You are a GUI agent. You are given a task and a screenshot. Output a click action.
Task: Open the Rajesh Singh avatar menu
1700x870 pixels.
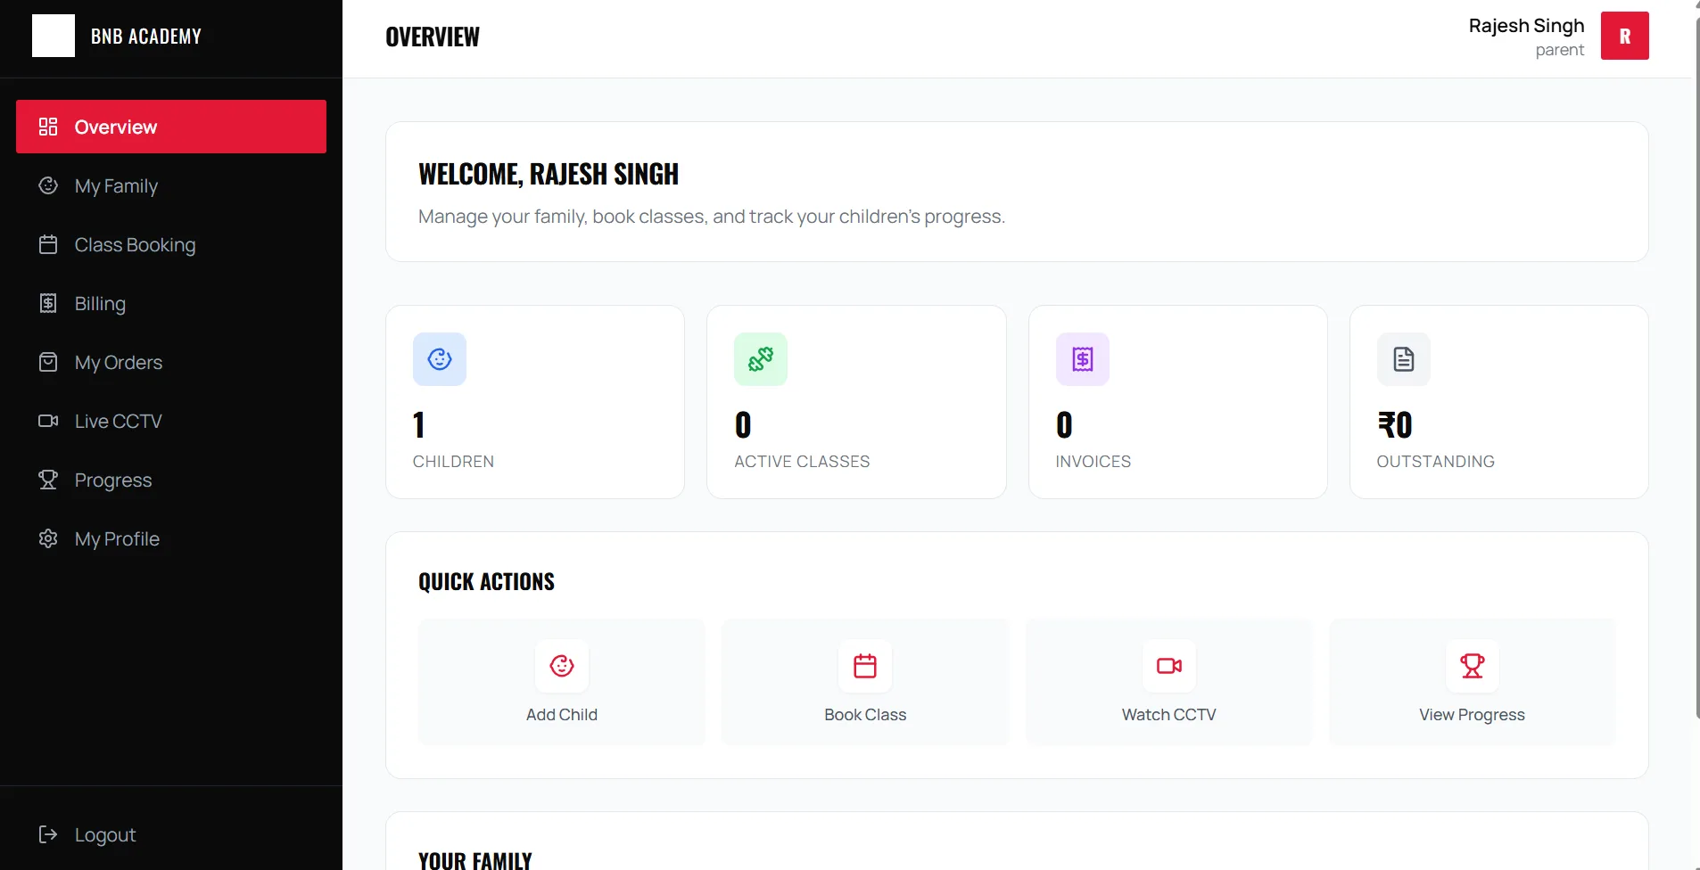1624,36
